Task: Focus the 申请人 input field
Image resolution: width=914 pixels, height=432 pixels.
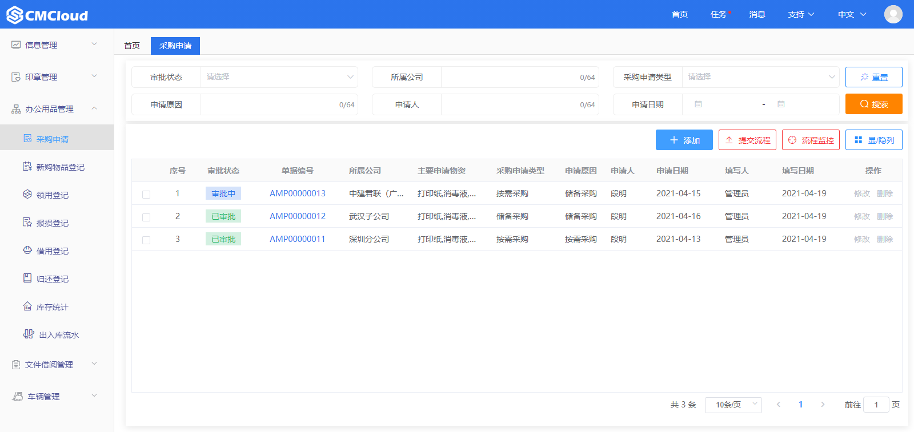Action: pyautogui.click(x=520, y=104)
